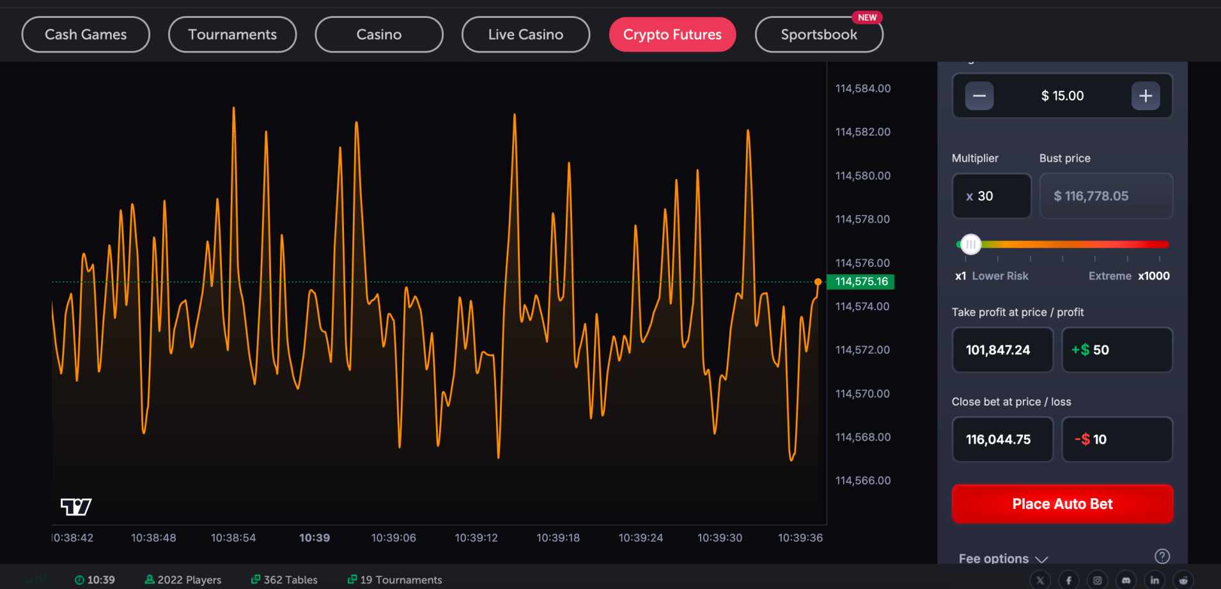Expand the Fee options section
Image resolution: width=1221 pixels, height=589 pixels.
tap(1002, 558)
